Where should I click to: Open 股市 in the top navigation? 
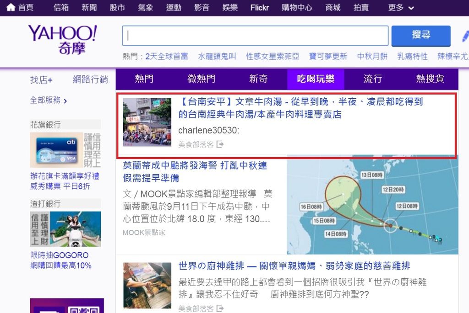click(117, 7)
